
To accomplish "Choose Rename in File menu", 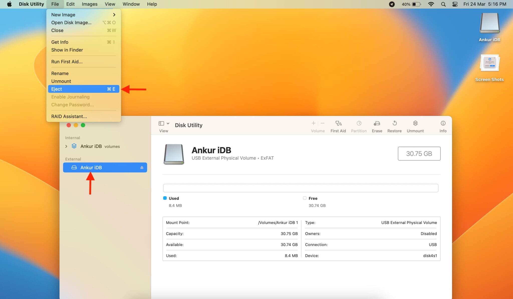I will [x=84, y=73].
